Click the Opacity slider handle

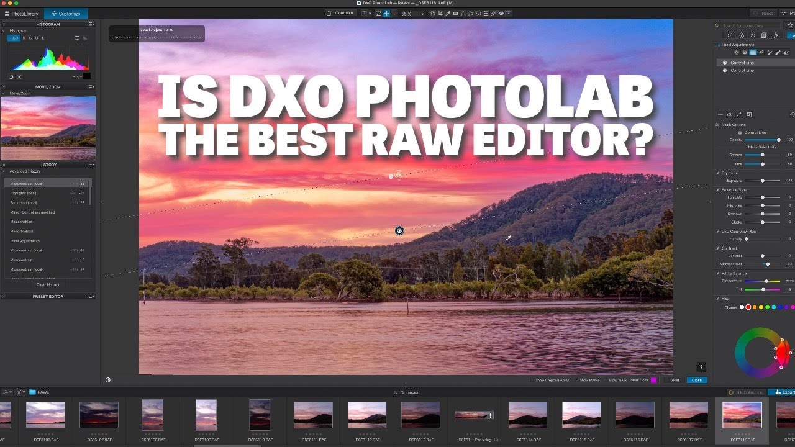779,140
